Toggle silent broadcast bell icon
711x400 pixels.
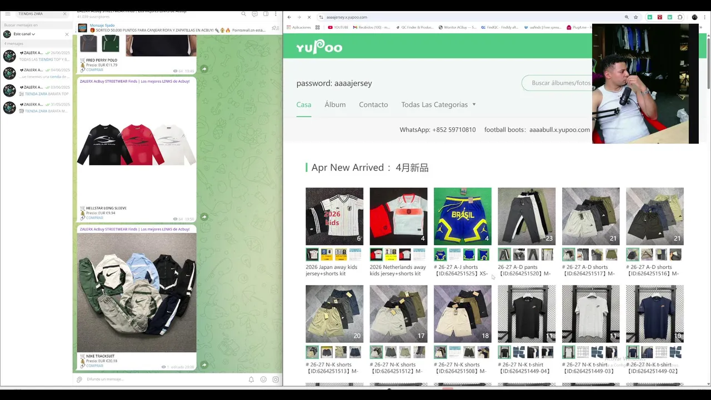(x=251, y=379)
